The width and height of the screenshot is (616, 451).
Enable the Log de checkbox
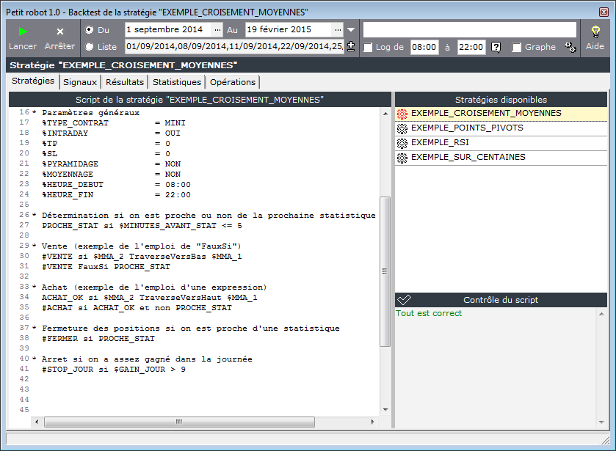368,47
